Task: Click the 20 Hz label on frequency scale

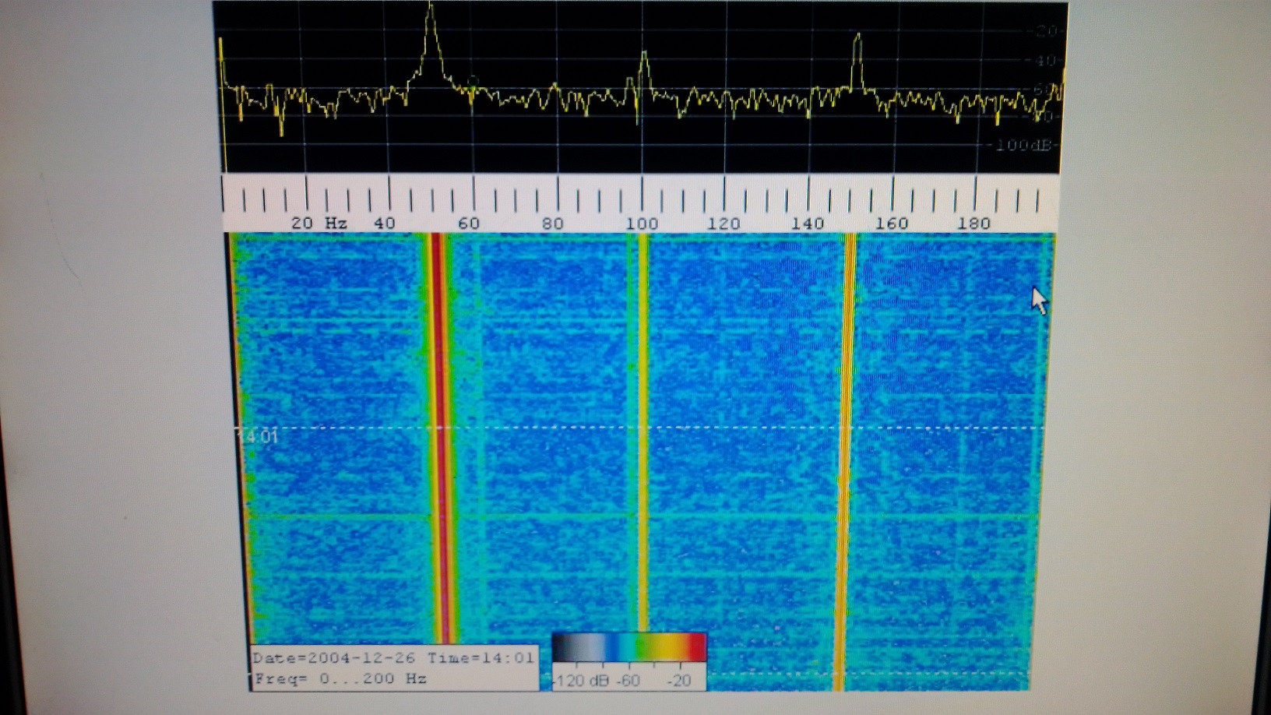Action: tap(319, 223)
